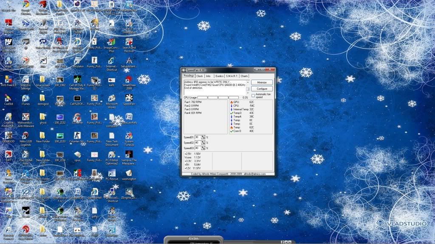
Task: Increase Speed01 using its up arrow
Action: click(203, 136)
